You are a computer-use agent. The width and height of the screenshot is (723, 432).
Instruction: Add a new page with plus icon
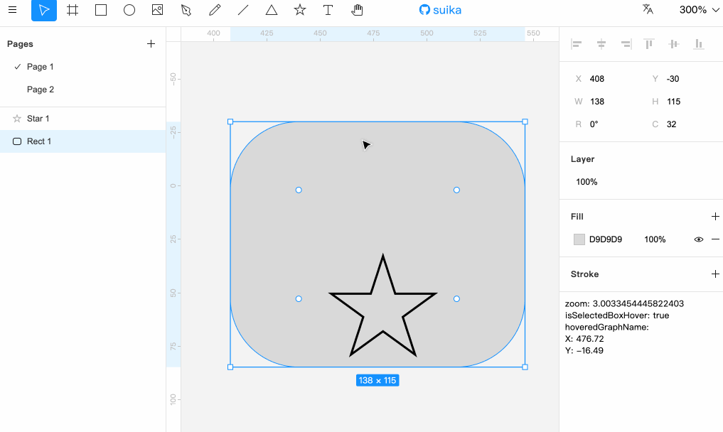(151, 44)
